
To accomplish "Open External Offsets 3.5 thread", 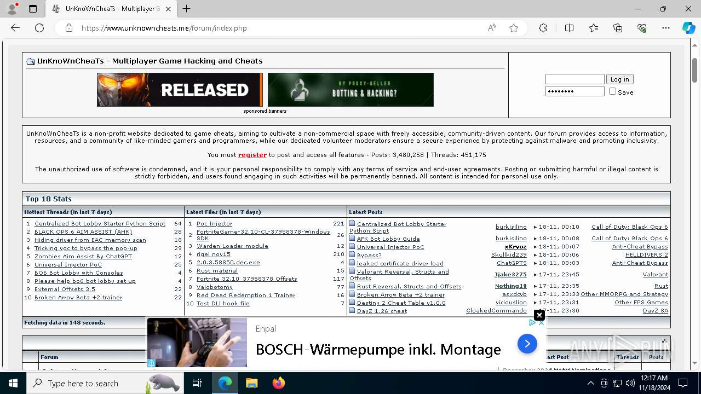I will 65,289.
